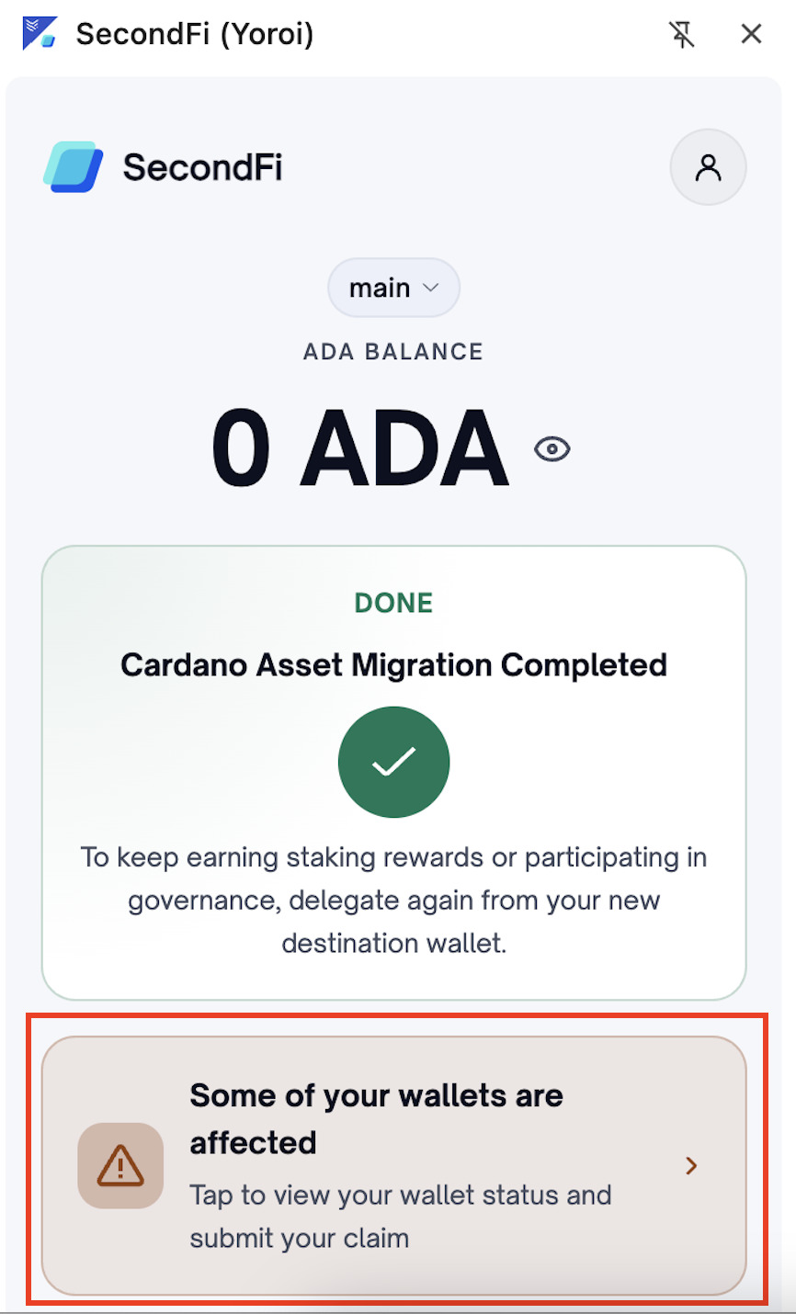Viewport: 796px width, 1314px height.
Task: Unpin the extension with pin icon
Action: coord(681,34)
